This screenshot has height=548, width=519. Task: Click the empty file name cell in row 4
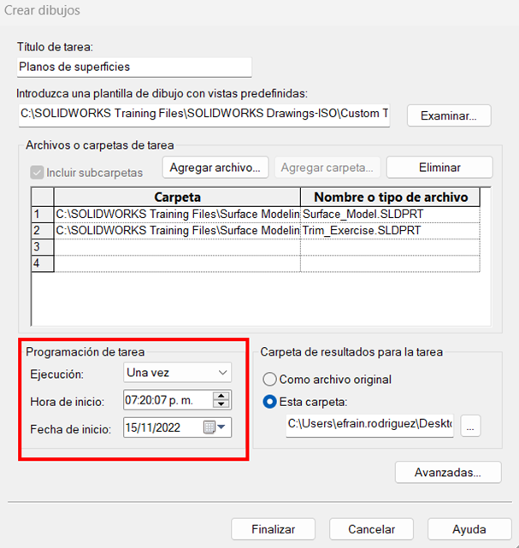[391, 263]
